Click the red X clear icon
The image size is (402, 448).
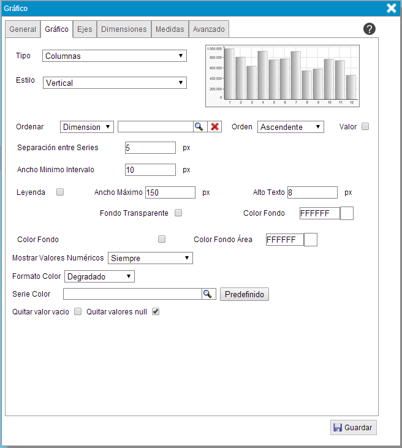pos(214,126)
